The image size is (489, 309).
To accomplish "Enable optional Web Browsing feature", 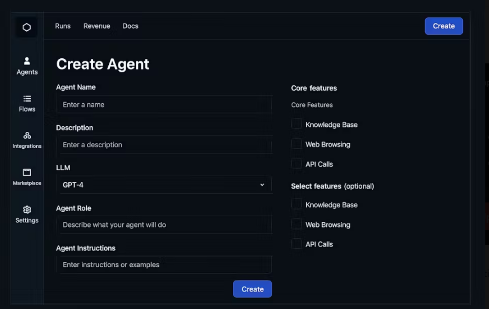I will tap(296, 224).
